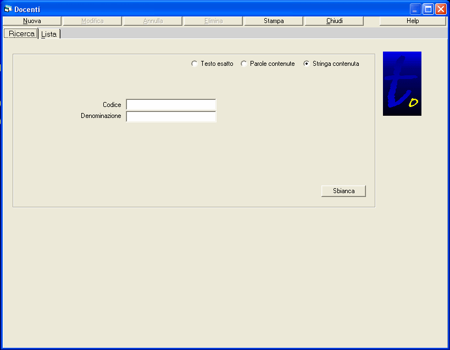The height and width of the screenshot is (350, 450).
Task: Choose the Parole contenute radio option
Action: point(244,64)
